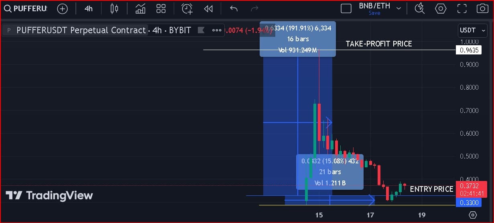Click TradingView logo watermark link
494x223 pixels.
click(49, 195)
